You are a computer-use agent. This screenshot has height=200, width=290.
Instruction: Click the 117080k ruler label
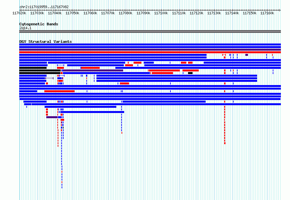coord(125,13)
